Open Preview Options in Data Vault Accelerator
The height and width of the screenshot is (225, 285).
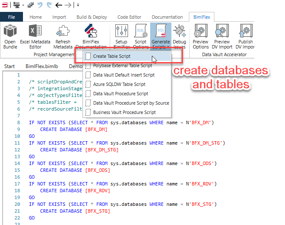pyautogui.click(x=201, y=36)
